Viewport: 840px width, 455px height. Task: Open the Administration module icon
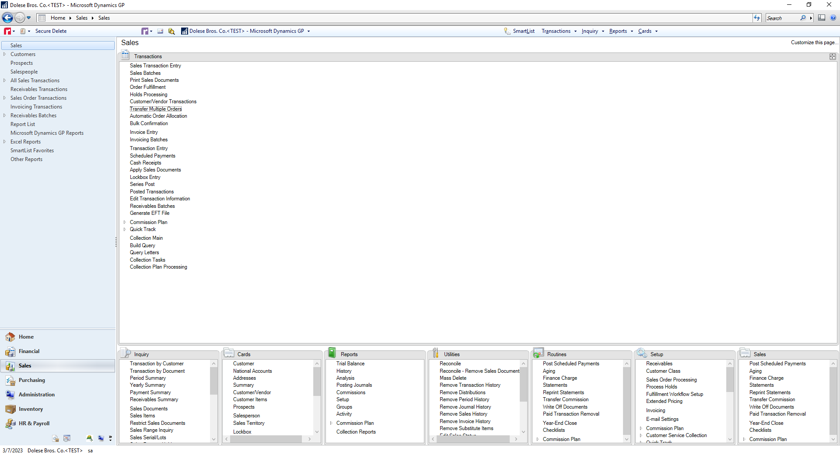click(x=10, y=395)
